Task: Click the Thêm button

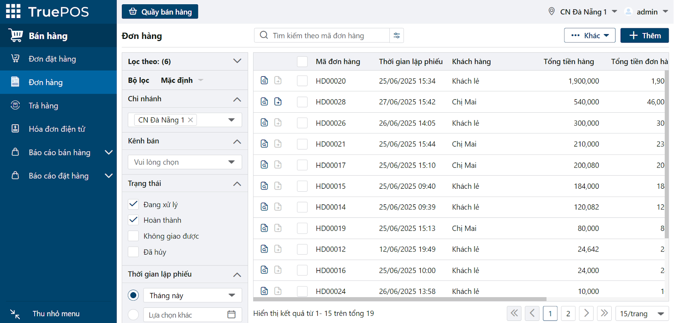Action: pyautogui.click(x=644, y=35)
